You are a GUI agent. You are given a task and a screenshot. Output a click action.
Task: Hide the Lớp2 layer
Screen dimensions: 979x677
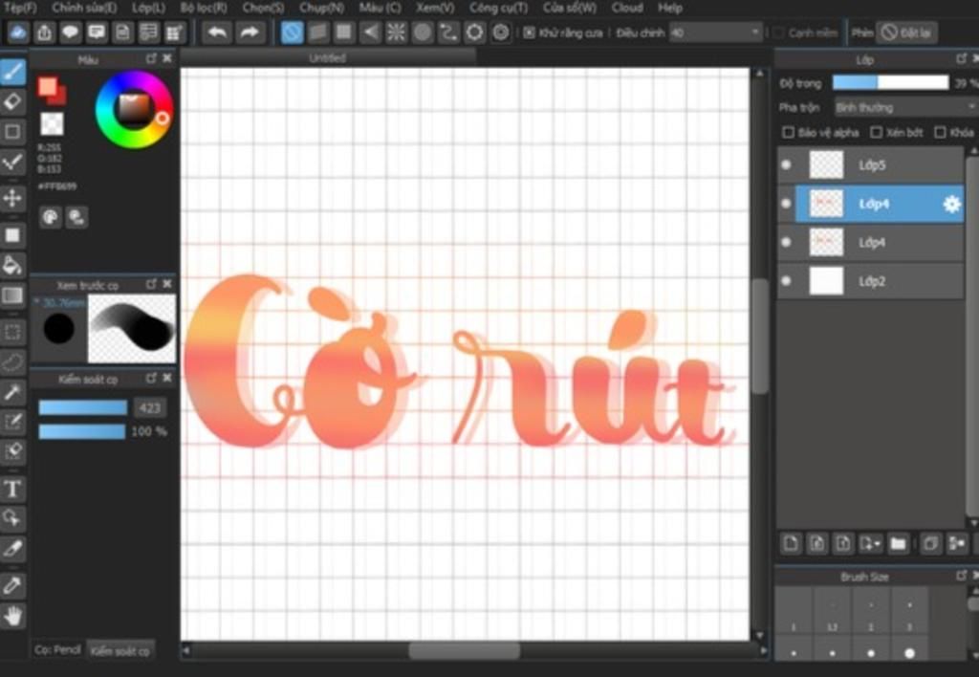(x=786, y=281)
